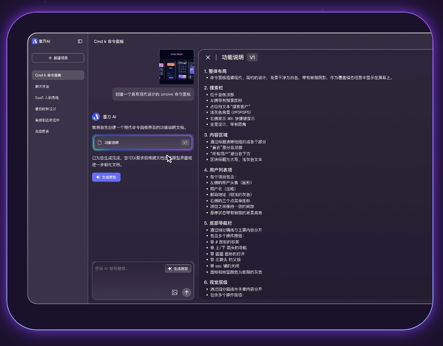
Task: Click the image upload icon in input box
Action: pos(174,292)
